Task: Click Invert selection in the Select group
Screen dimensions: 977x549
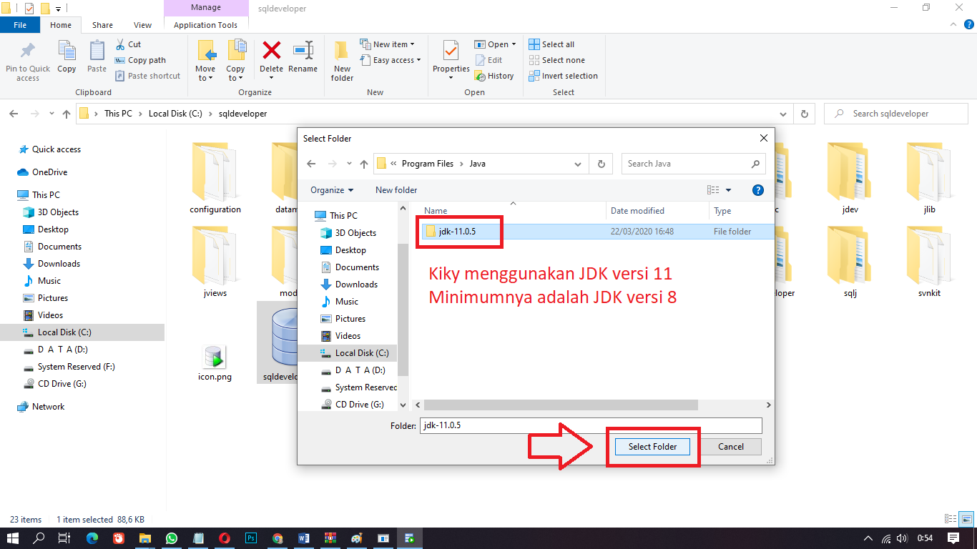Action: click(x=564, y=75)
